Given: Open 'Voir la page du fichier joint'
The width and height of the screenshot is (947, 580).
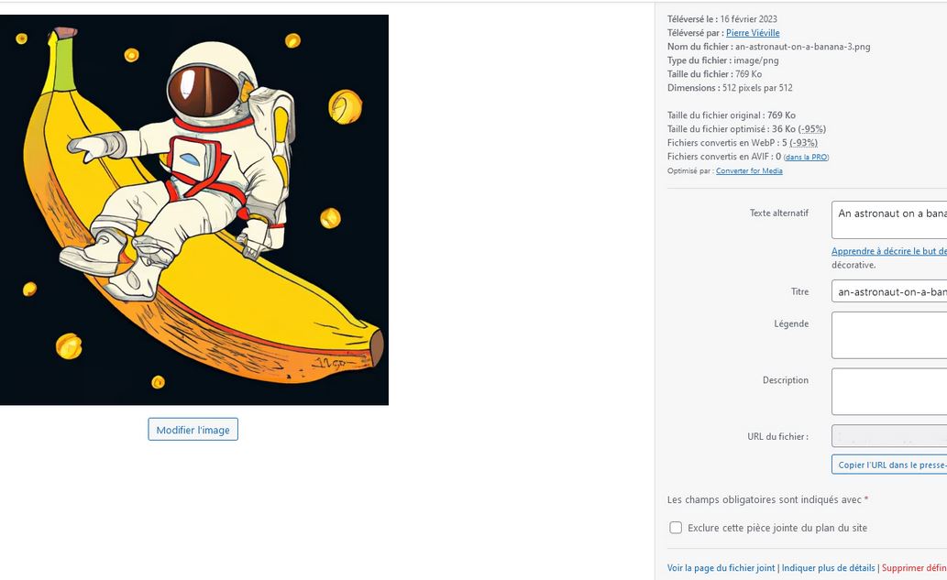Looking at the screenshot, I should pos(721,568).
